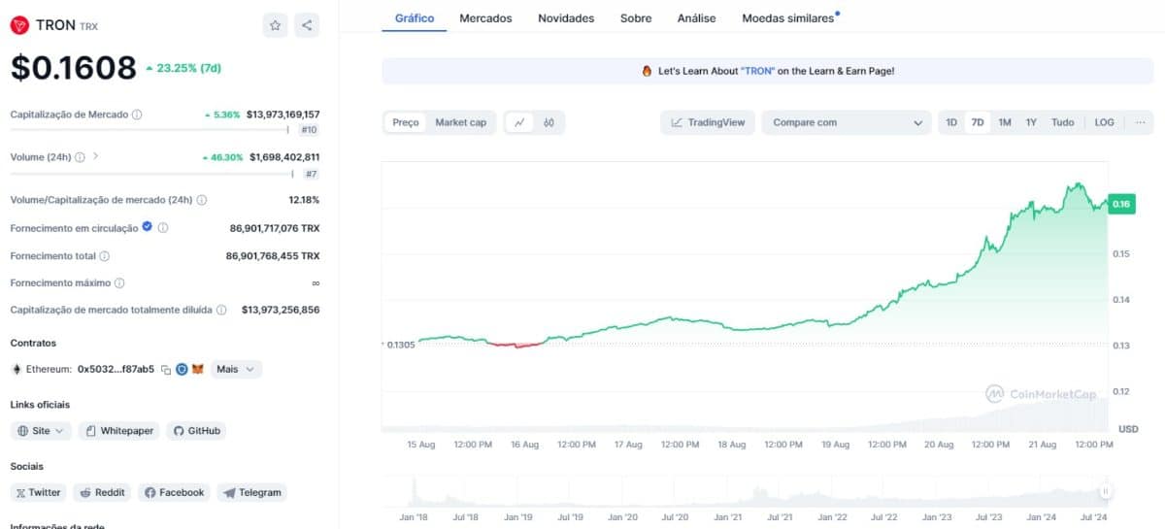Image resolution: width=1165 pixels, height=529 pixels.
Task: Click the $1,698,402,811 volume value
Action: [284, 157]
